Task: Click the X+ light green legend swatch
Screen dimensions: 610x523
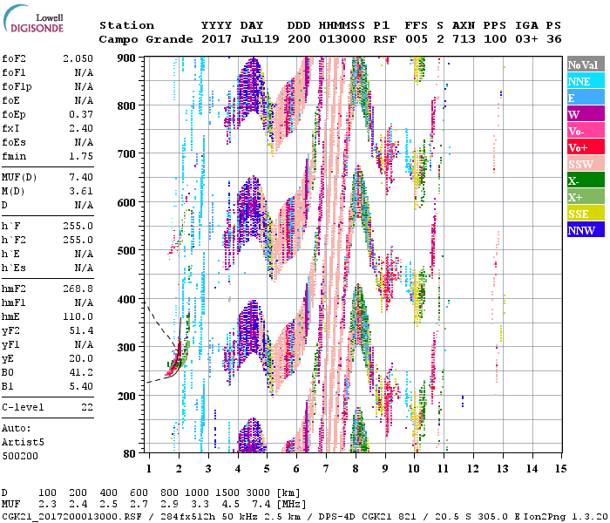Action: 586,198
